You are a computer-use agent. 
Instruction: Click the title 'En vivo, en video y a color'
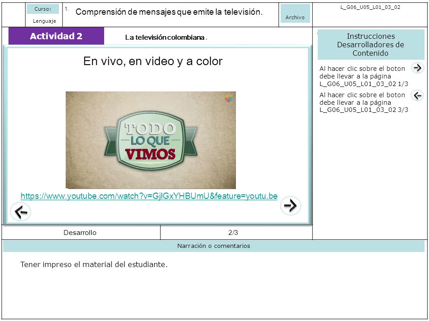pyautogui.click(x=153, y=61)
